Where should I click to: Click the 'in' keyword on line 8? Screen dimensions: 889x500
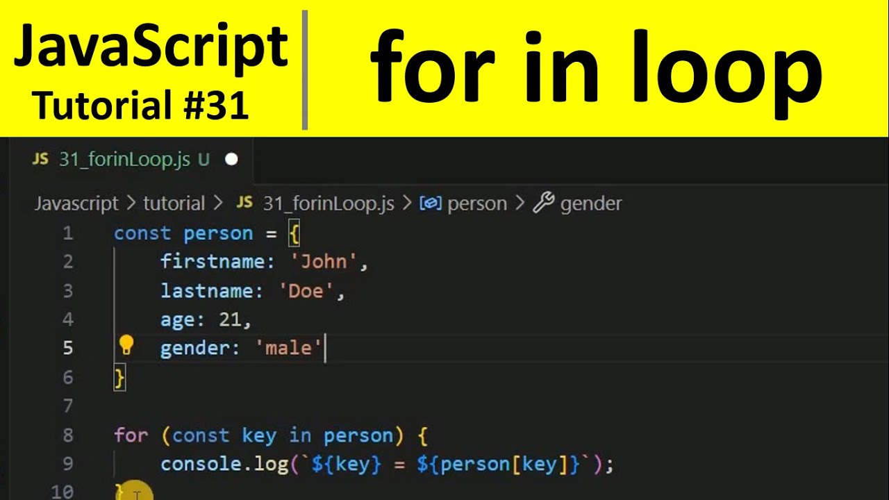pyautogui.click(x=299, y=435)
